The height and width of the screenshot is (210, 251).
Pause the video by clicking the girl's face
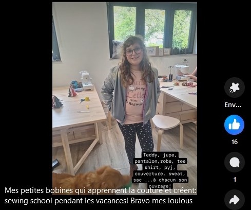point(134,51)
